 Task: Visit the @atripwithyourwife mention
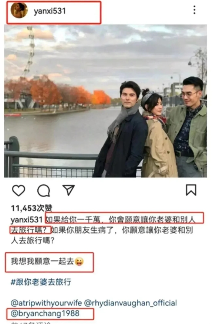tap(46, 303)
